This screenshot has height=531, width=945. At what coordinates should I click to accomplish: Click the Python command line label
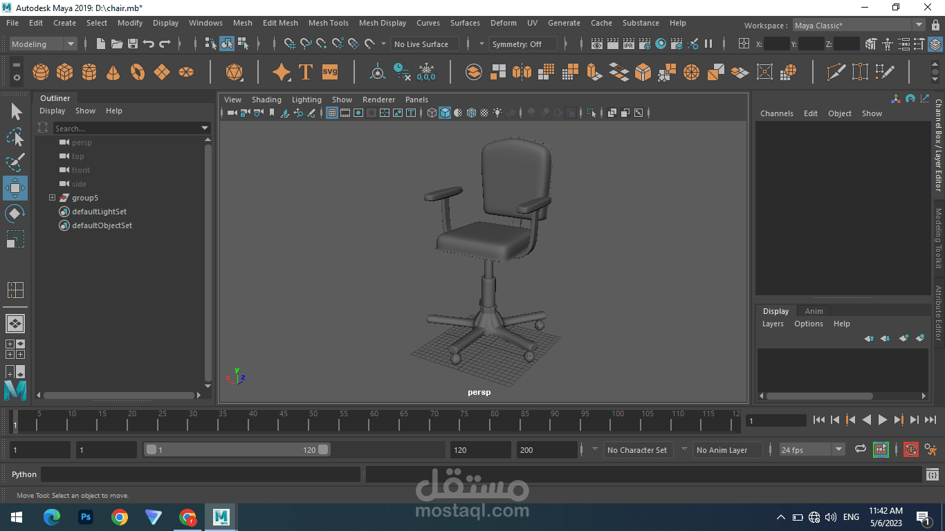click(24, 474)
